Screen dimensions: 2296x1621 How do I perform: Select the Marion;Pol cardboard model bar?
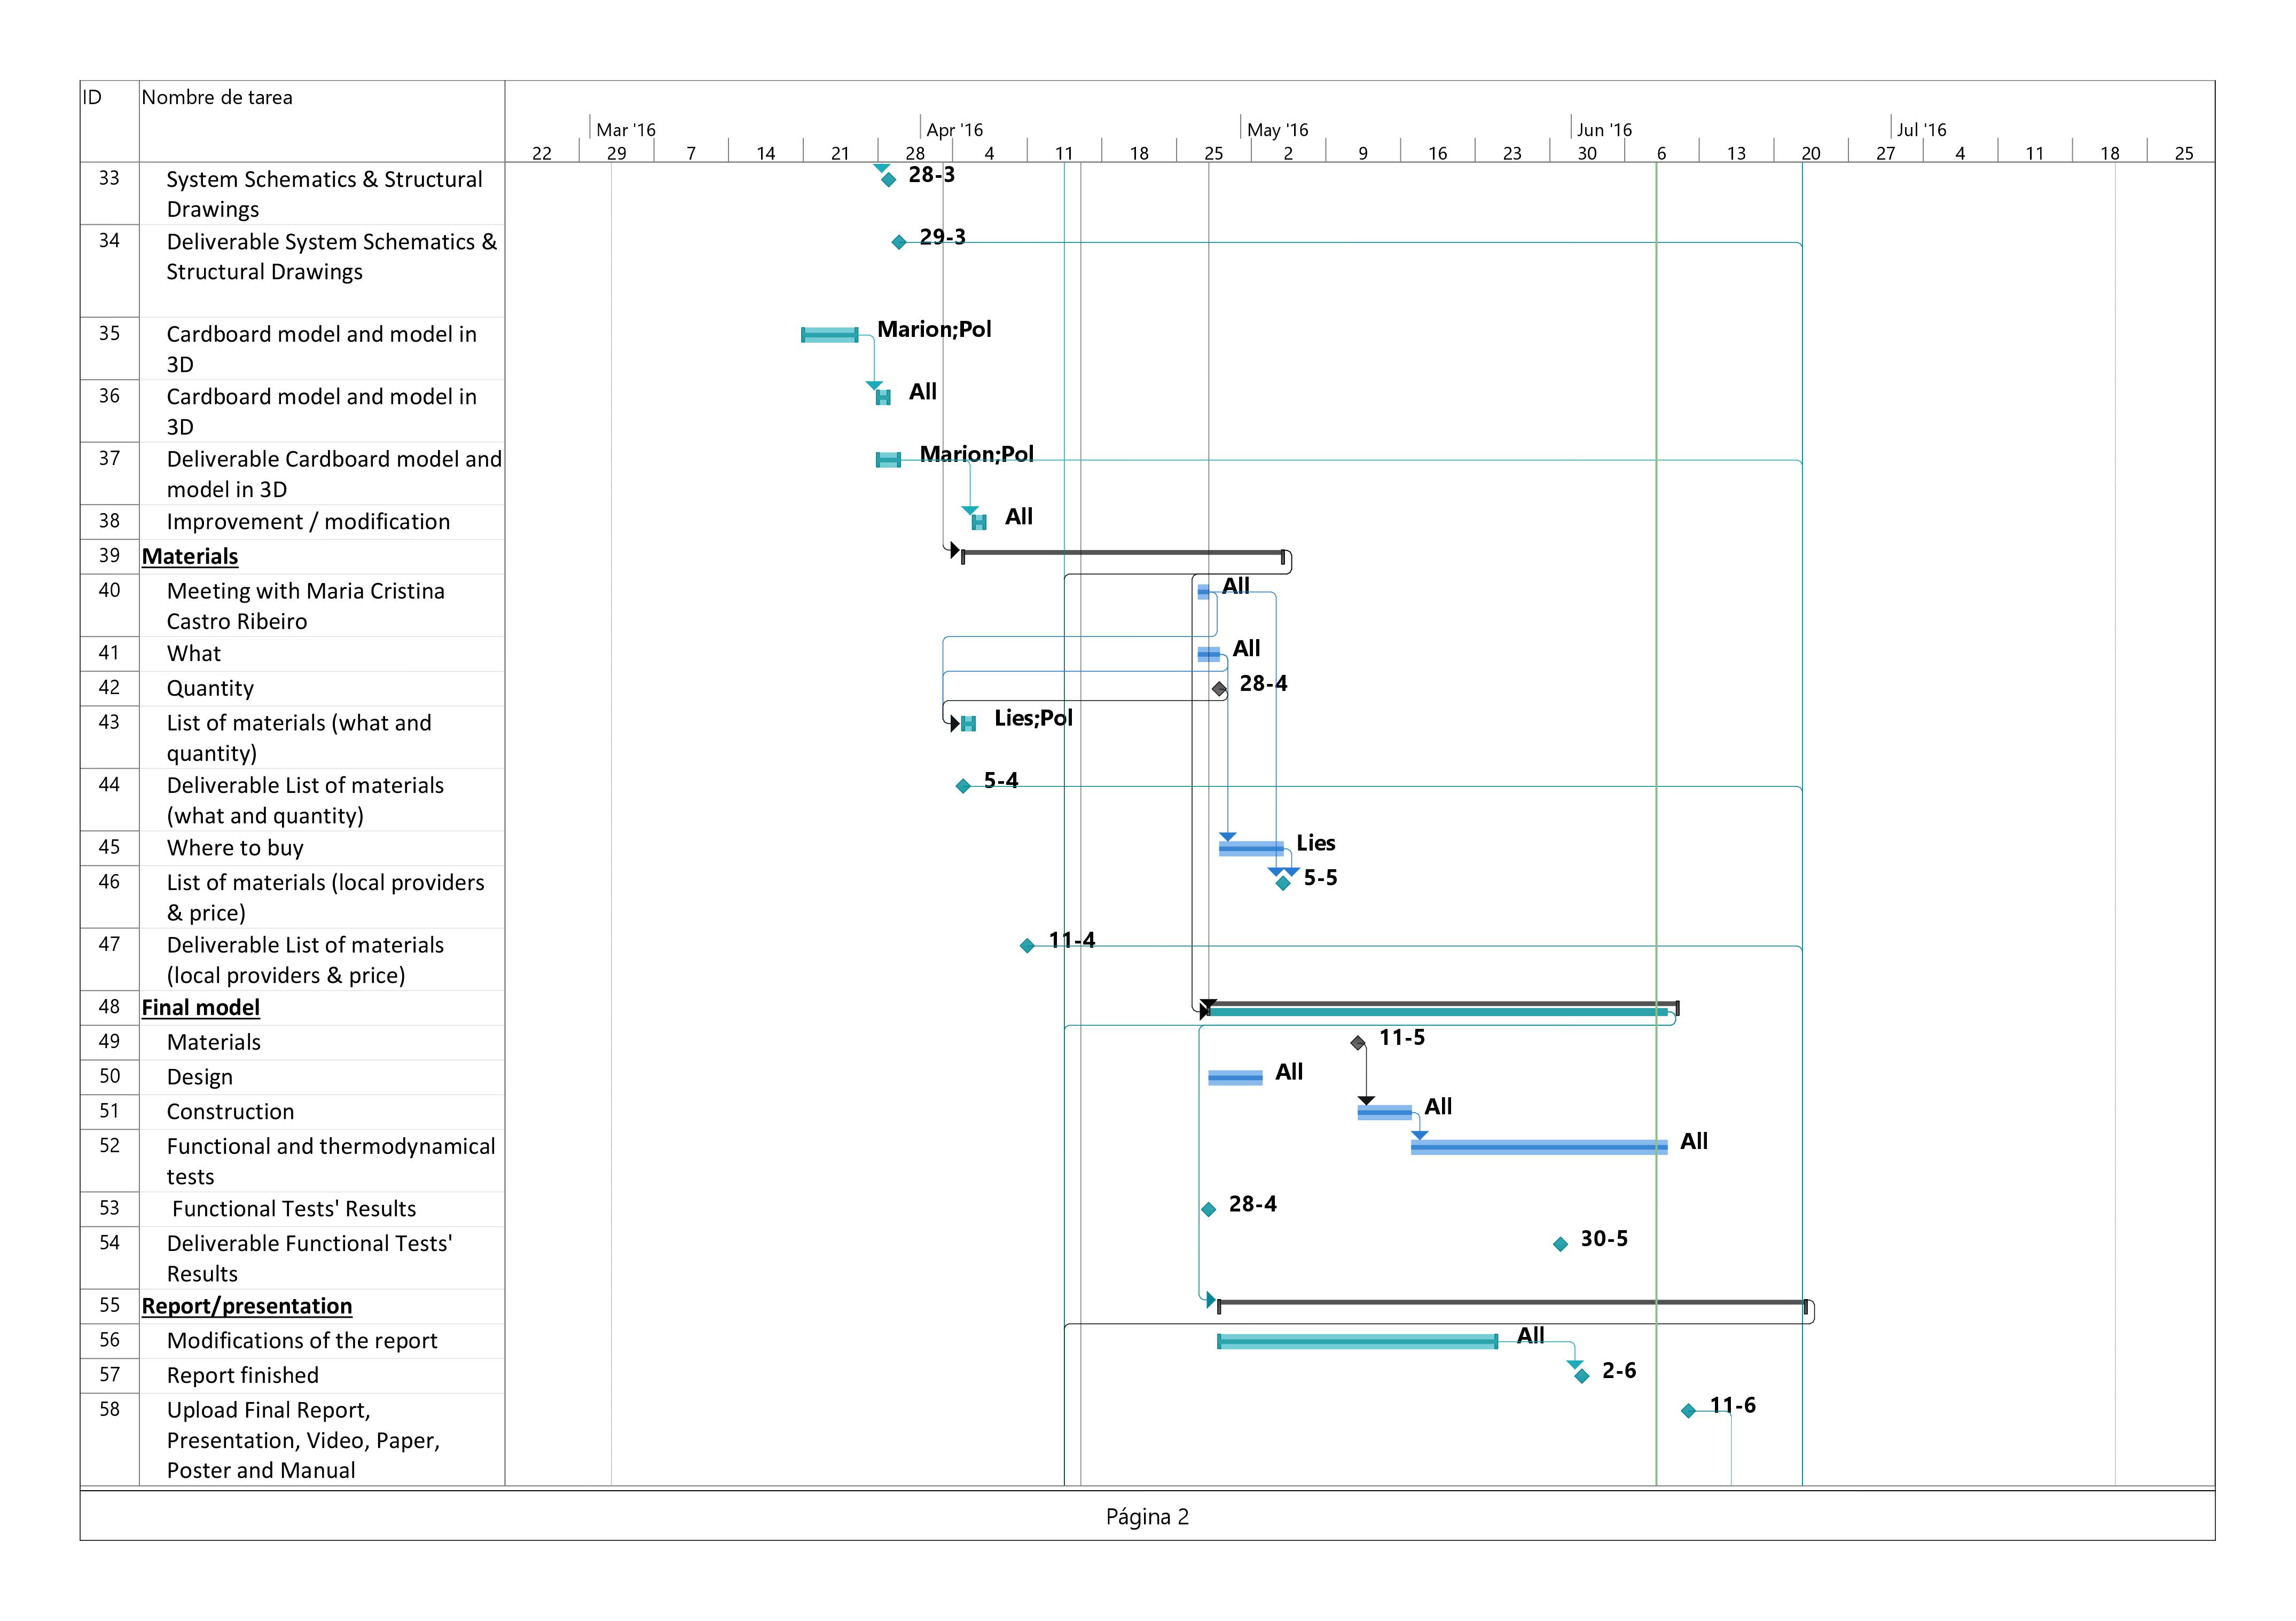point(829,335)
